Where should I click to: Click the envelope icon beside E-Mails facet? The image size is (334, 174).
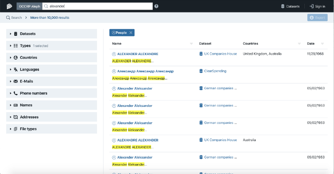coord(15,81)
